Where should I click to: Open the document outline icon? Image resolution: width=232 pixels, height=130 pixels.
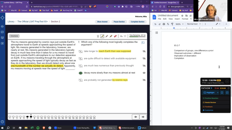coord(157,33)
